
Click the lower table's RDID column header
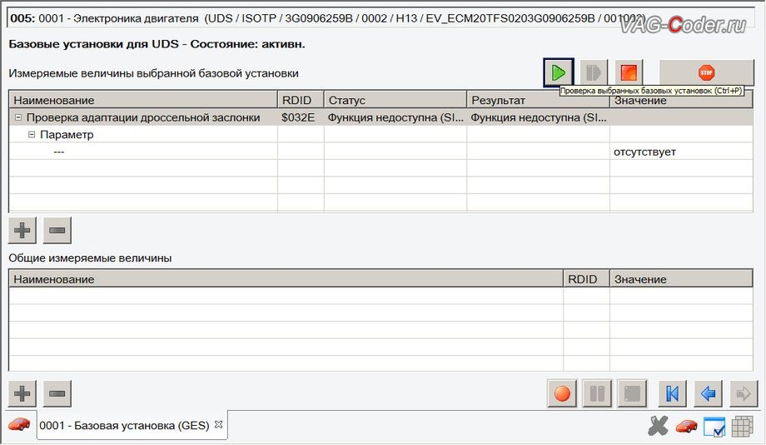pos(586,279)
